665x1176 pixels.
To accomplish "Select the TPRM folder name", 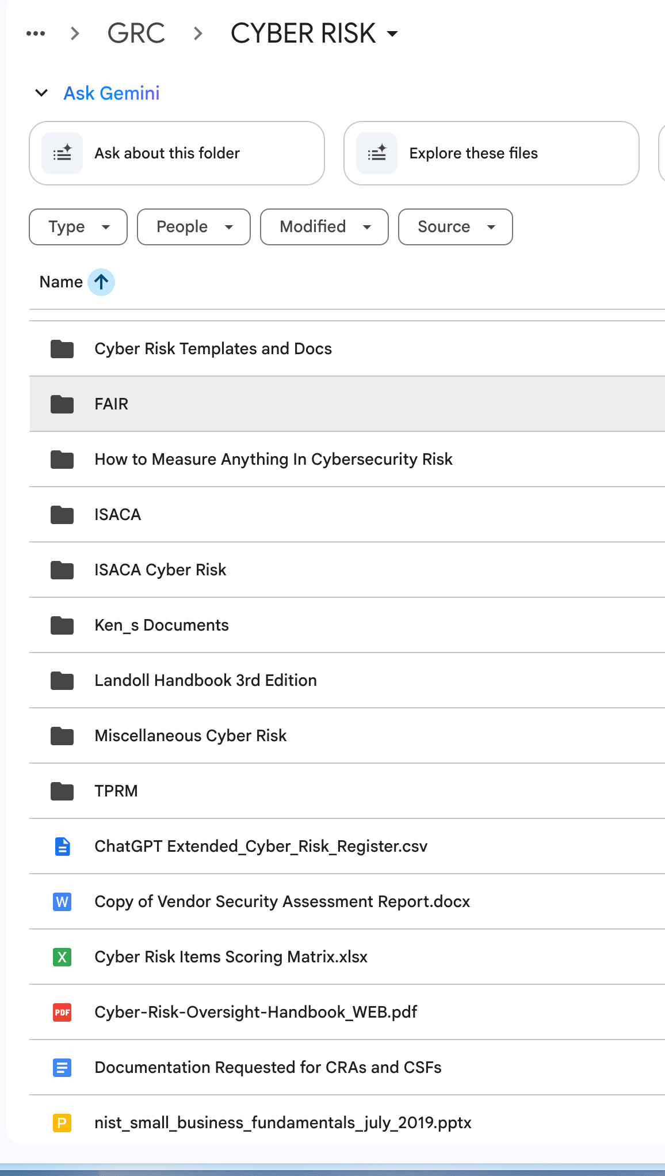I will point(116,791).
